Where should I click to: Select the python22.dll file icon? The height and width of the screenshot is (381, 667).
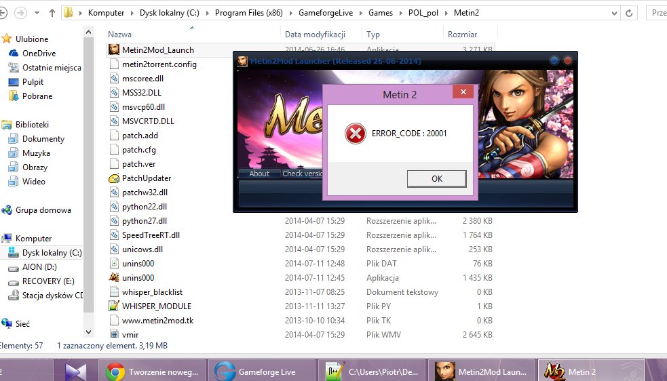113,207
